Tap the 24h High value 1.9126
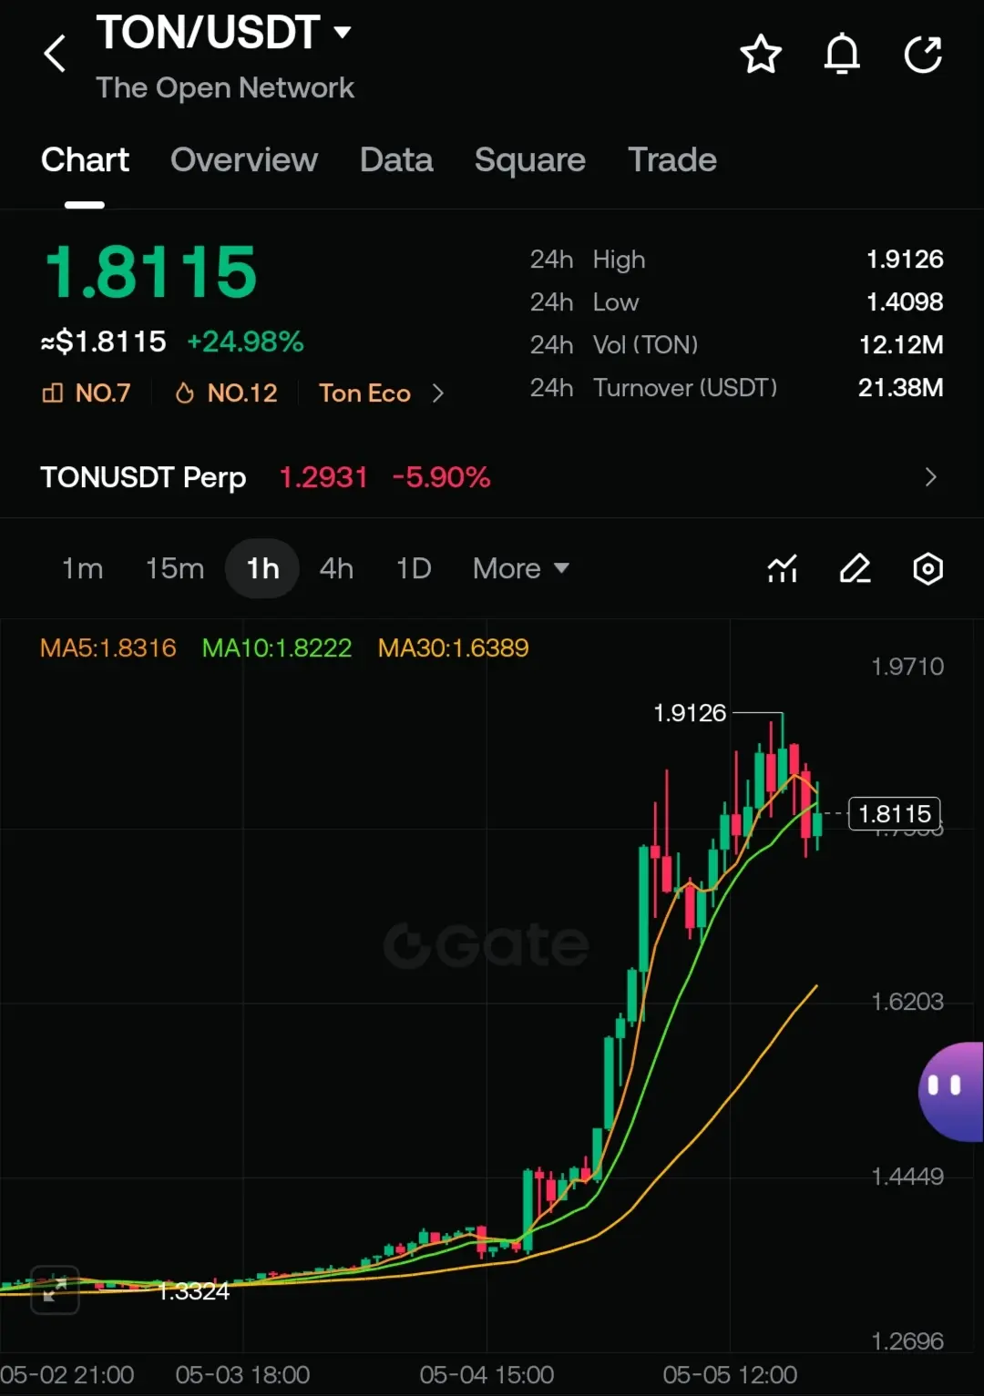Viewport: 984px width, 1396px height. click(905, 260)
